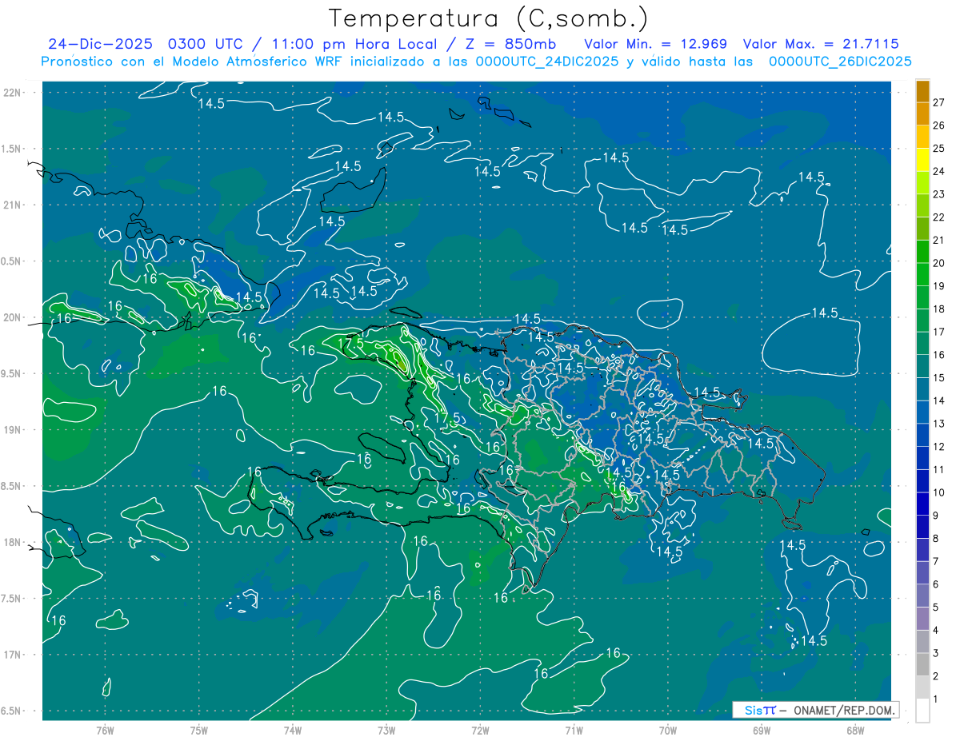Click the lime-green swatch between 23 and 24

pos(922,183)
